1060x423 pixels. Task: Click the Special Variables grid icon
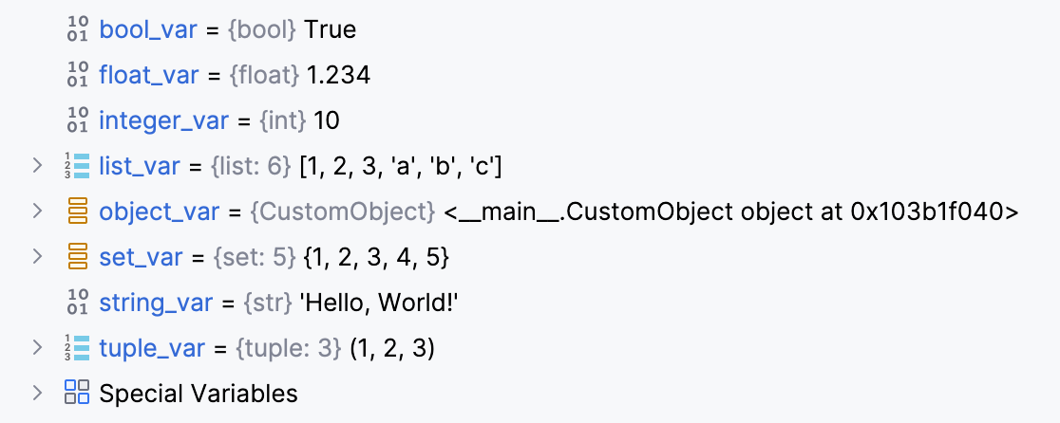[77, 393]
